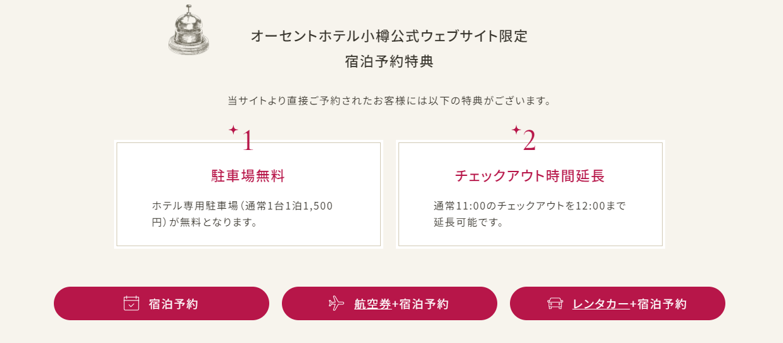The width and height of the screenshot is (783, 343).
Task: Click the sparkle icon beside number 1
Action: (x=233, y=130)
